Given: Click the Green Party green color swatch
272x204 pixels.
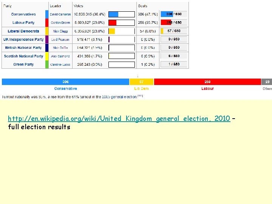Looking at the screenshot, I should (47, 64).
